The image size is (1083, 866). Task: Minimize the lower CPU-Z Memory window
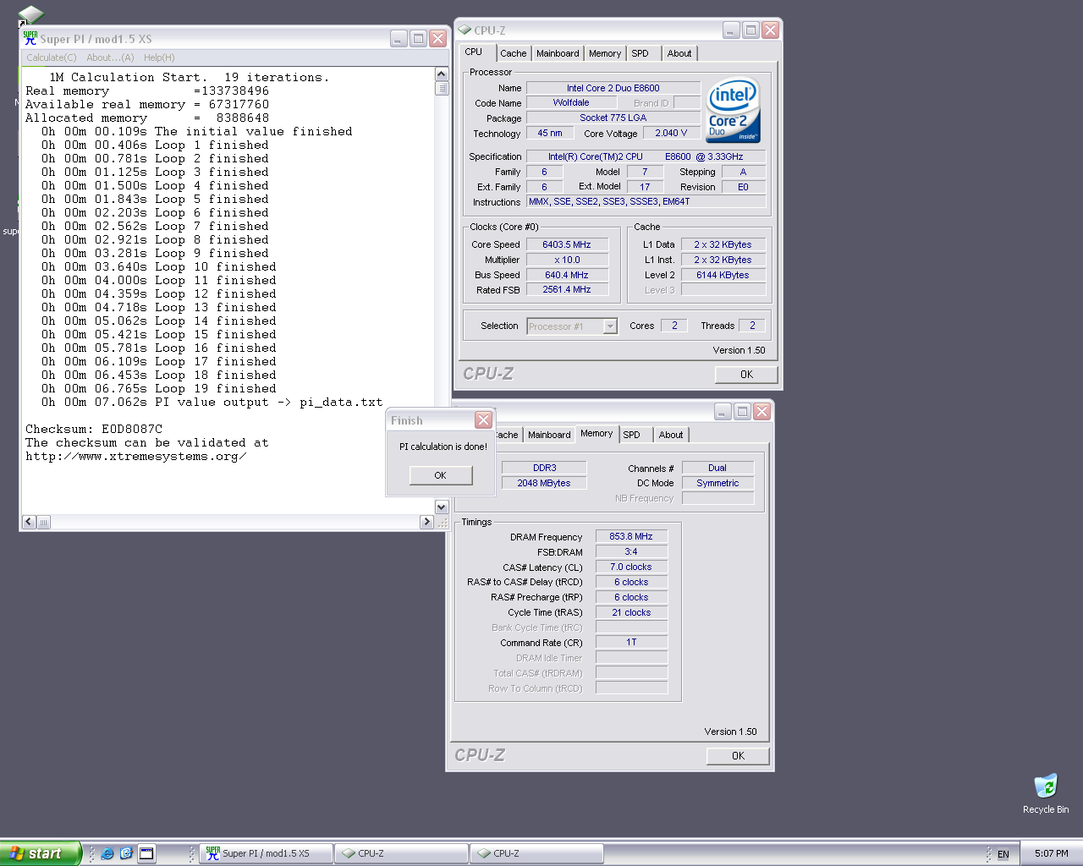click(x=723, y=411)
